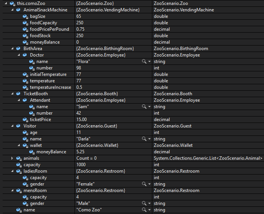The image size is (264, 214).
Task: Click the foodStock field icon
Action: coord(25,36)
